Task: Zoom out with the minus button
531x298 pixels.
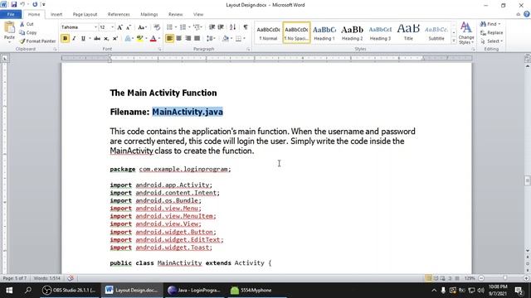Action: click(481, 278)
